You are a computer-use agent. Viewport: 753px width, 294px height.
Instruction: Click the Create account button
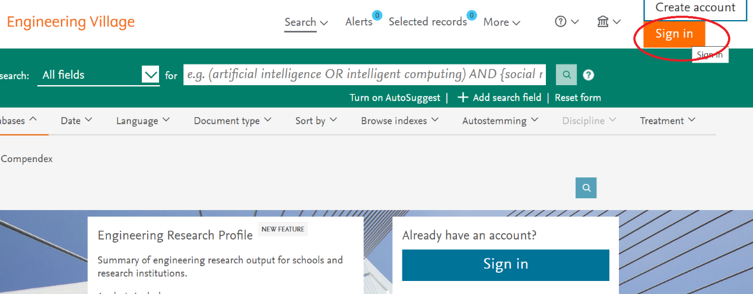[695, 8]
